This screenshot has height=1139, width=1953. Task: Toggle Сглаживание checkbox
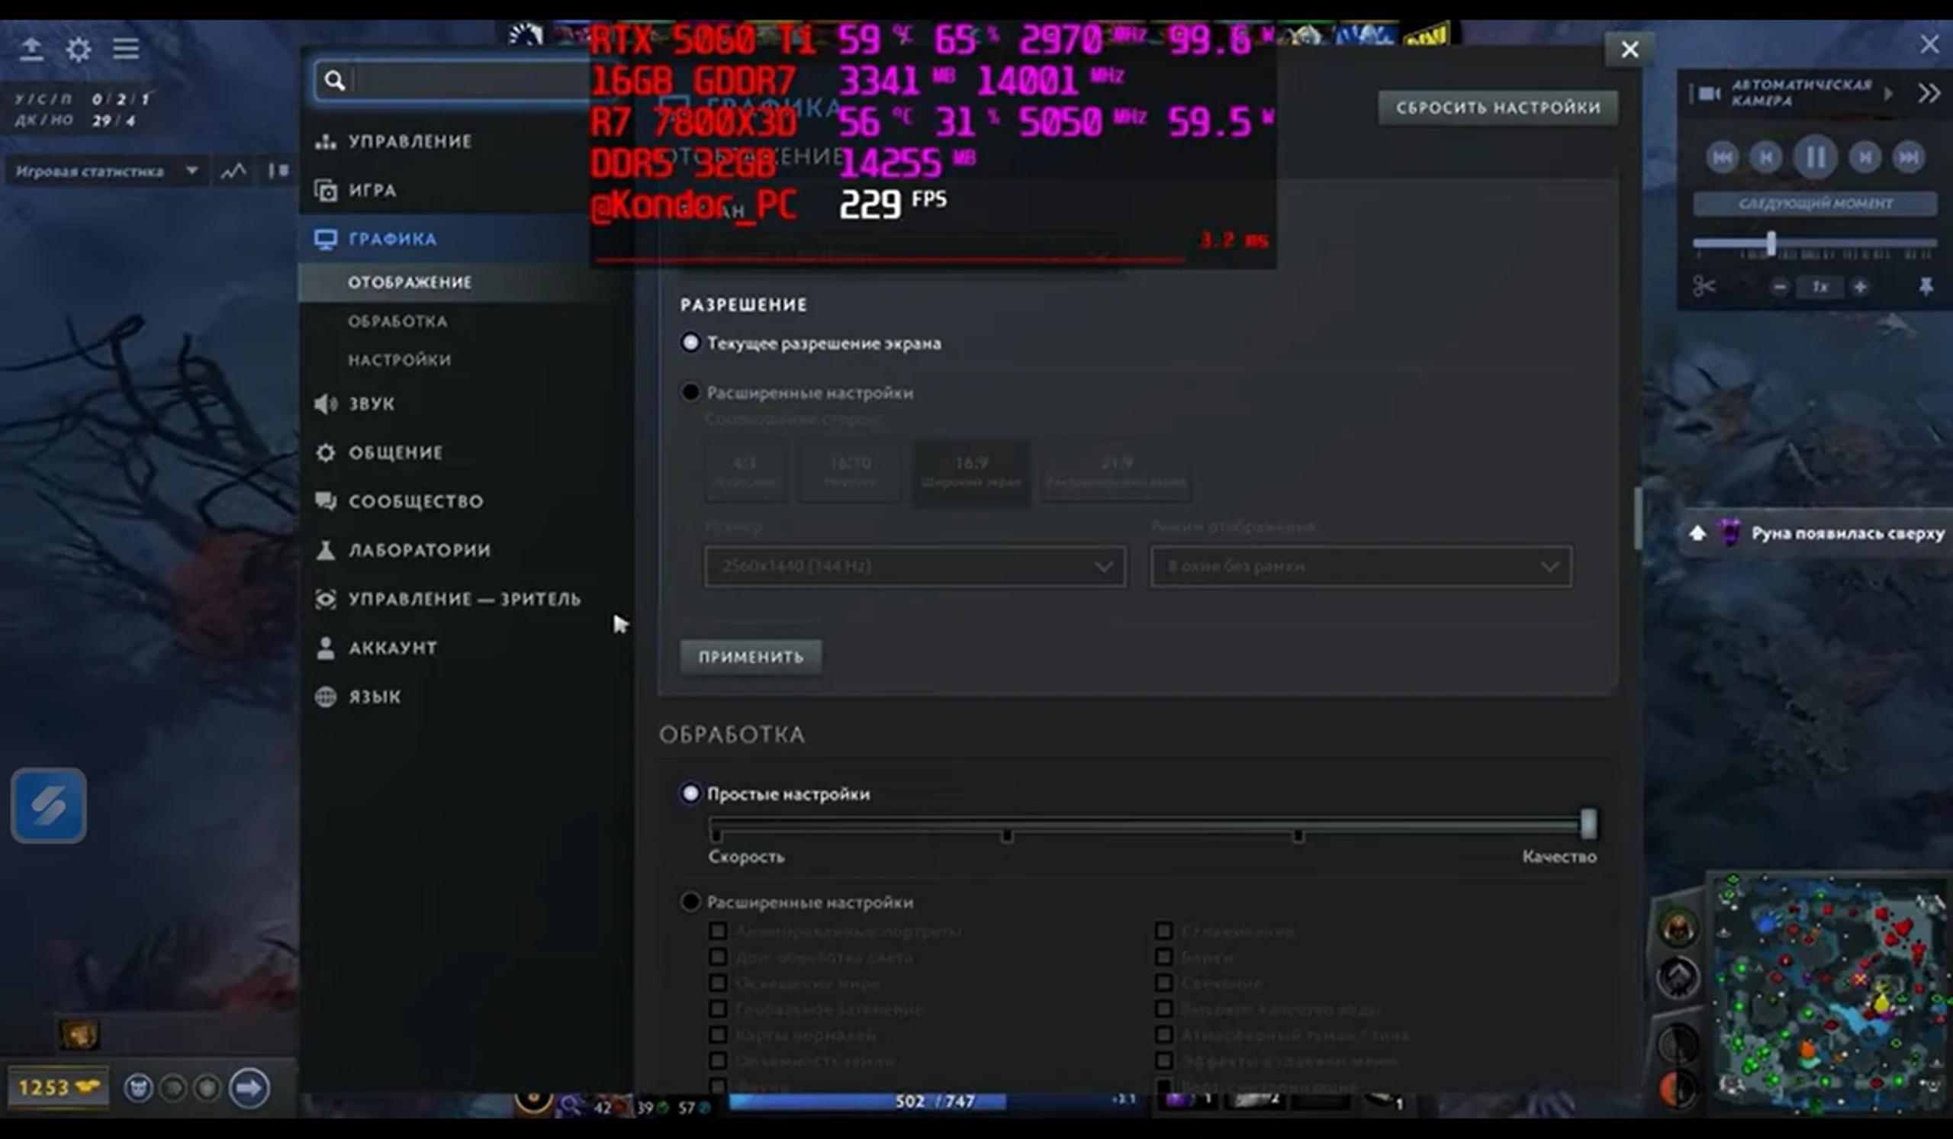1163,931
